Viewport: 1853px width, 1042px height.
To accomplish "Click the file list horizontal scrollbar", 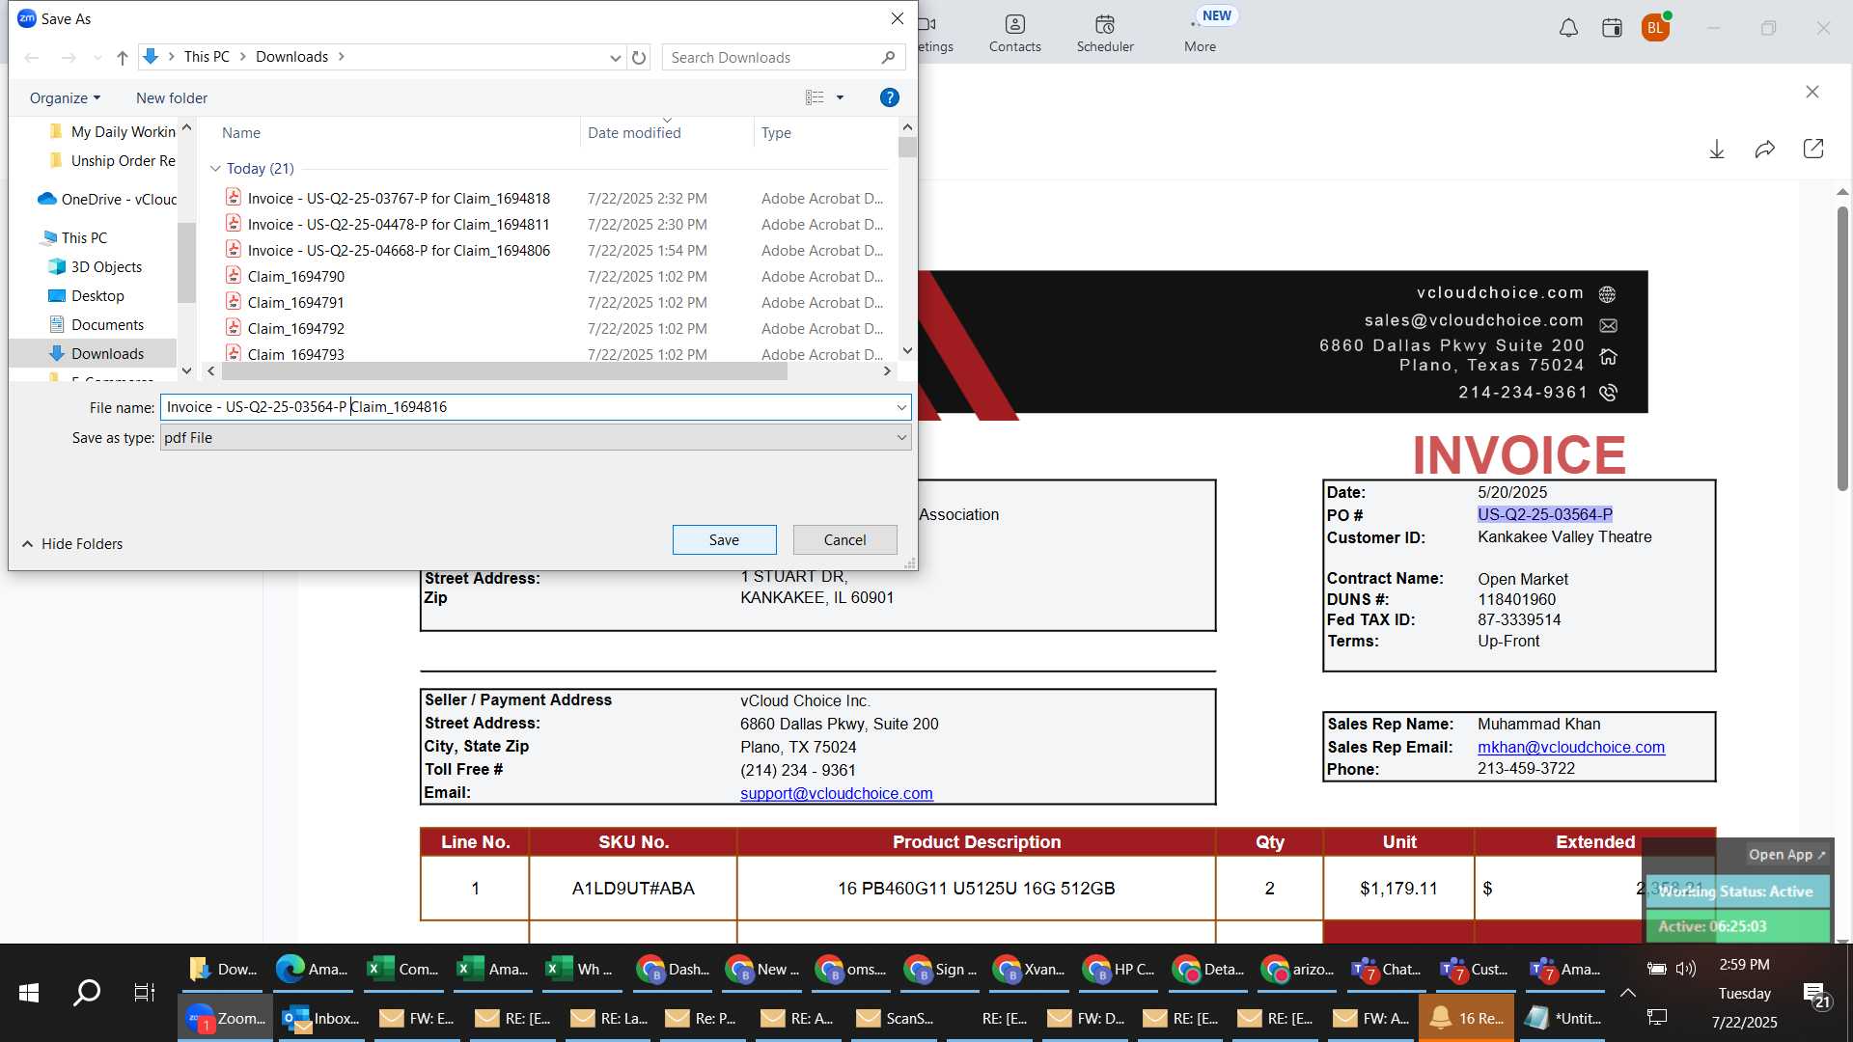I will tap(504, 371).
